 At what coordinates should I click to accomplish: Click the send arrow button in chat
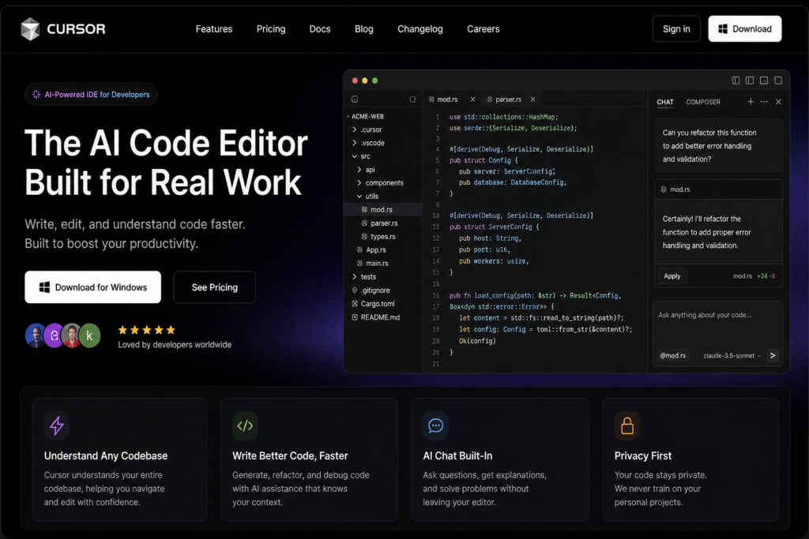pyautogui.click(x=773, y=356)
